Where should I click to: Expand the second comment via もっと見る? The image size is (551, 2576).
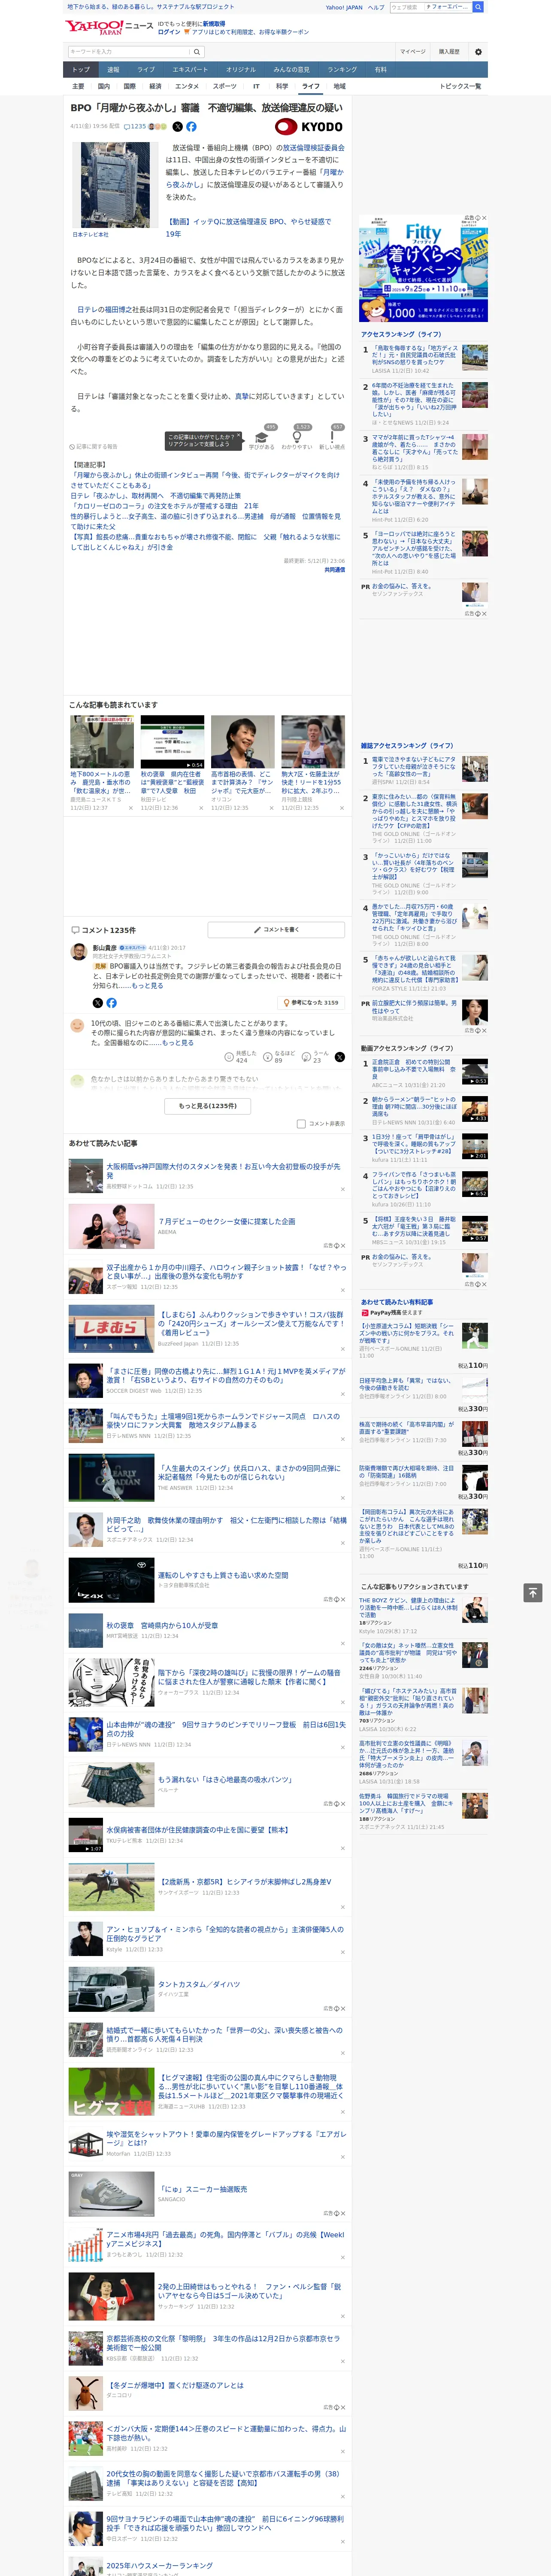point(178,1043)
